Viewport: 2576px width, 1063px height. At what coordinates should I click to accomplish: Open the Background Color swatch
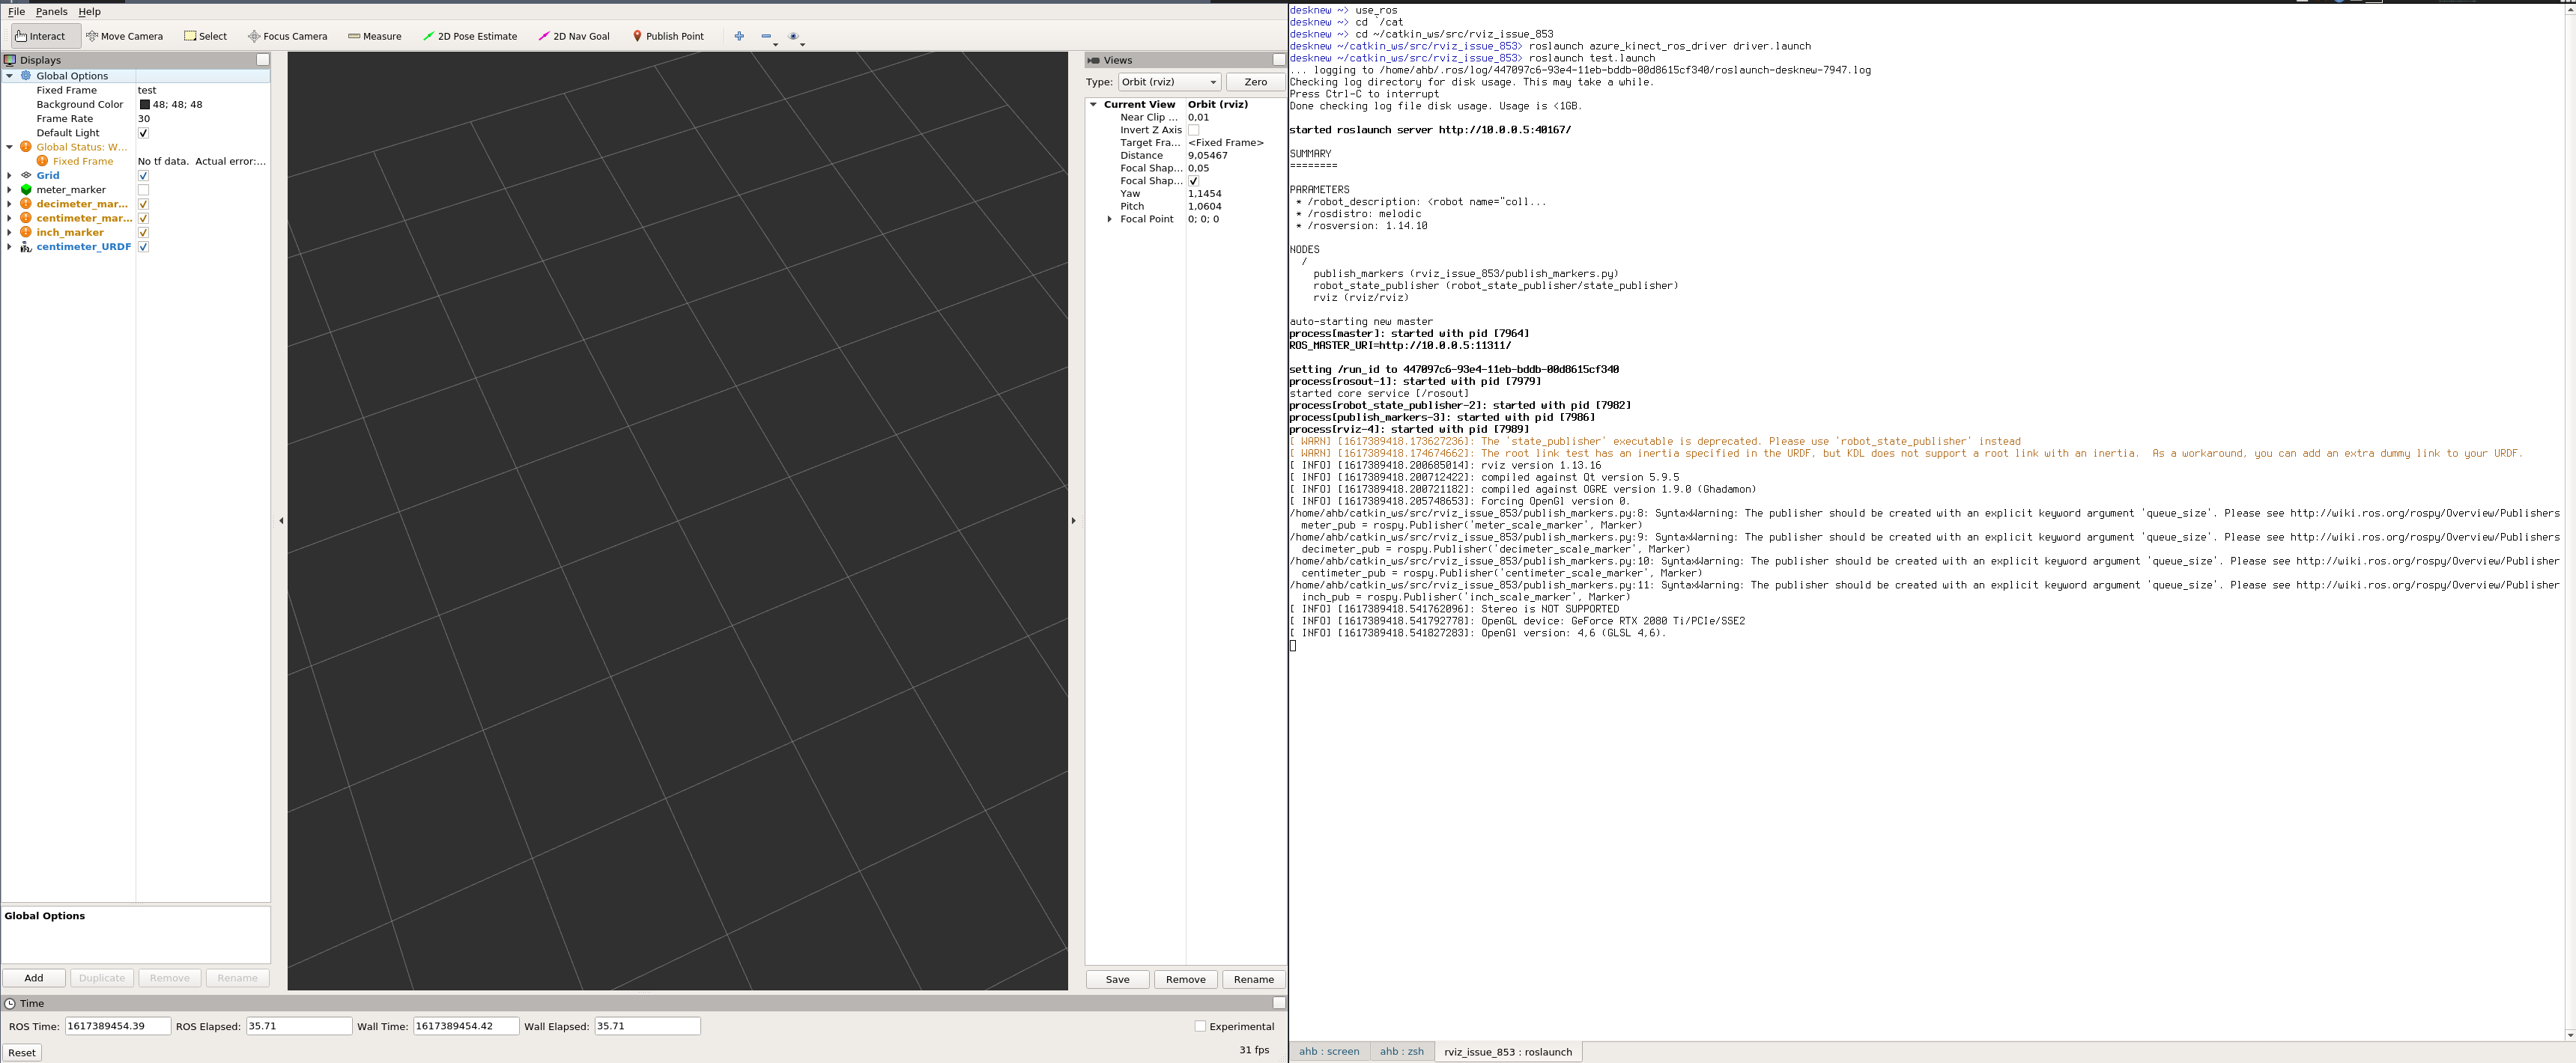click(x=145, y=104)
